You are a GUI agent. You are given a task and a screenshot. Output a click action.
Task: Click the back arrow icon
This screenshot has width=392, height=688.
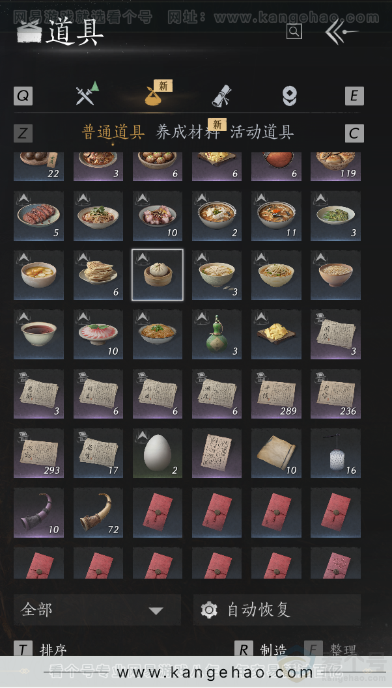tap(341, 32)
